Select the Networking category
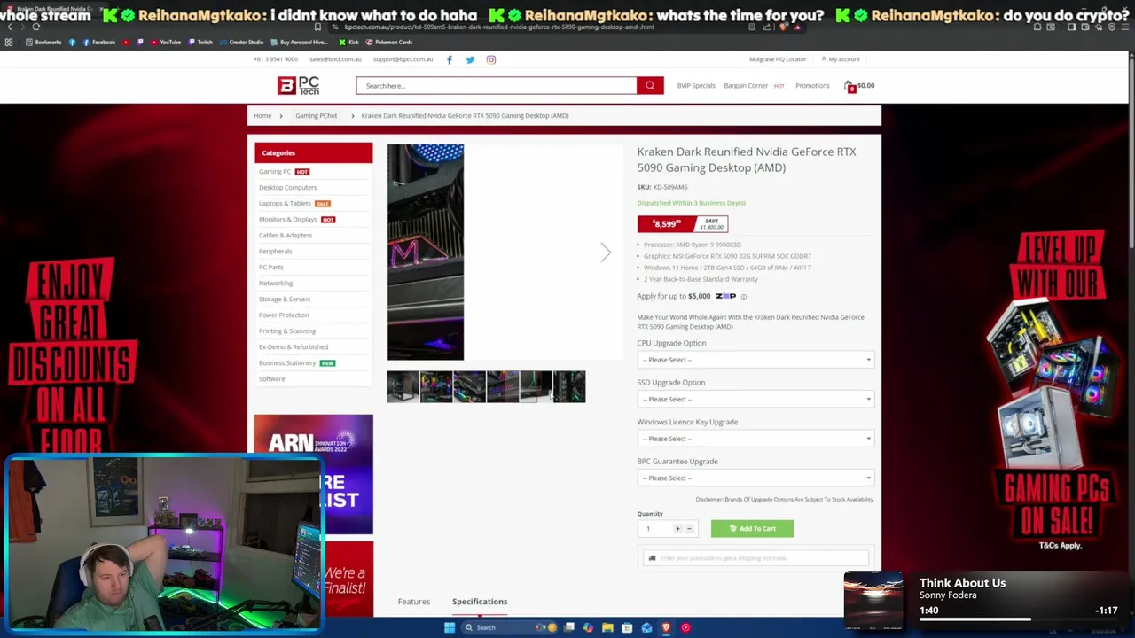This screenshot has height=638, width=1135. click(x=276, y=284)
